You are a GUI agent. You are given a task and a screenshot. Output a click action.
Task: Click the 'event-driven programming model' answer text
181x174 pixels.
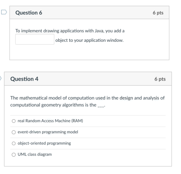point(48,132)
